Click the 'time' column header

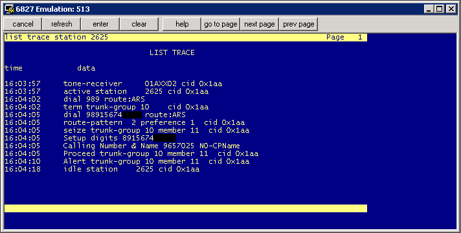[x=14, y=68]
